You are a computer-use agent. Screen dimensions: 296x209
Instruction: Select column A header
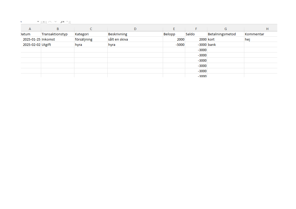(x=30, y=29)
